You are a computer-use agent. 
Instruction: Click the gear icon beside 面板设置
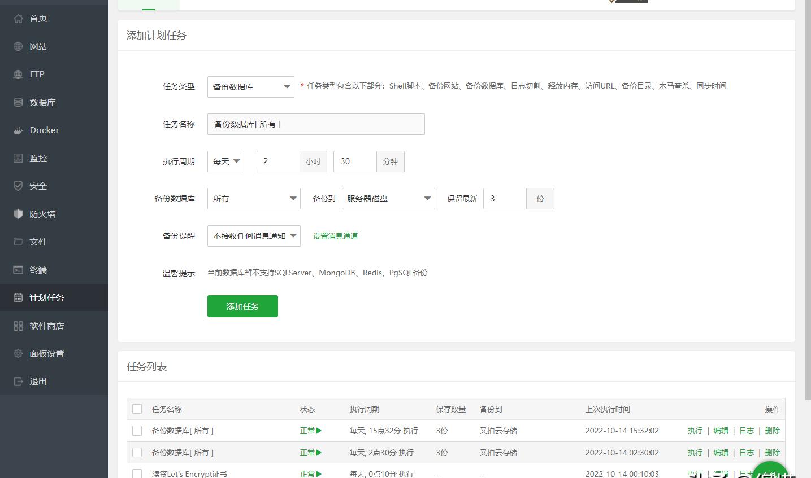[x=18, y=353]
